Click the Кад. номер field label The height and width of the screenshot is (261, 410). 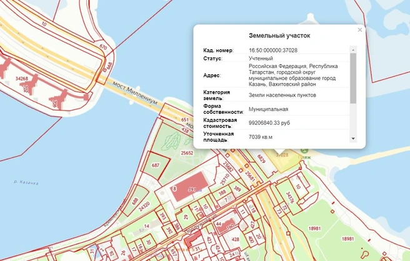point(218,50)
